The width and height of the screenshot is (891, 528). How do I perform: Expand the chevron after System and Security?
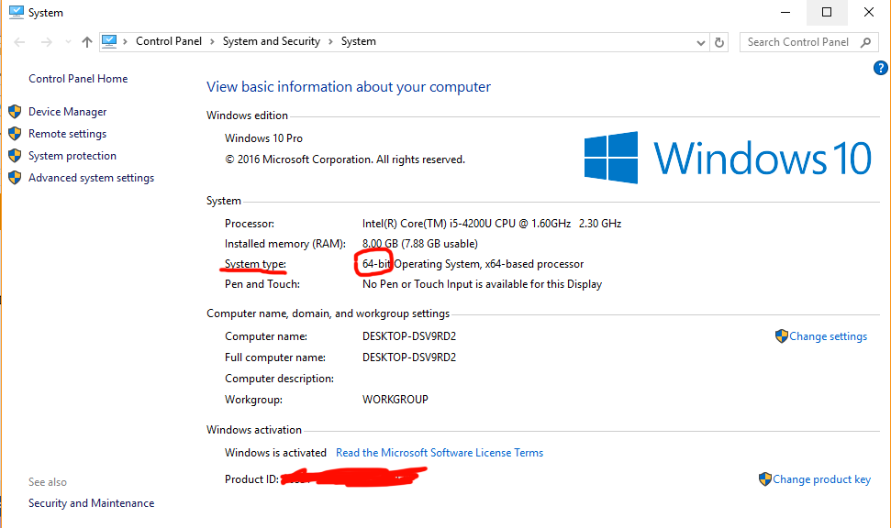[330, 42]
